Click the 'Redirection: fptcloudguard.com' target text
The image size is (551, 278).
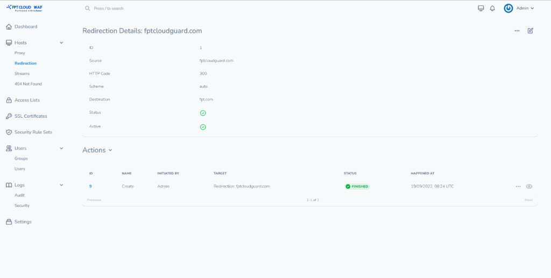coord(242,187)
